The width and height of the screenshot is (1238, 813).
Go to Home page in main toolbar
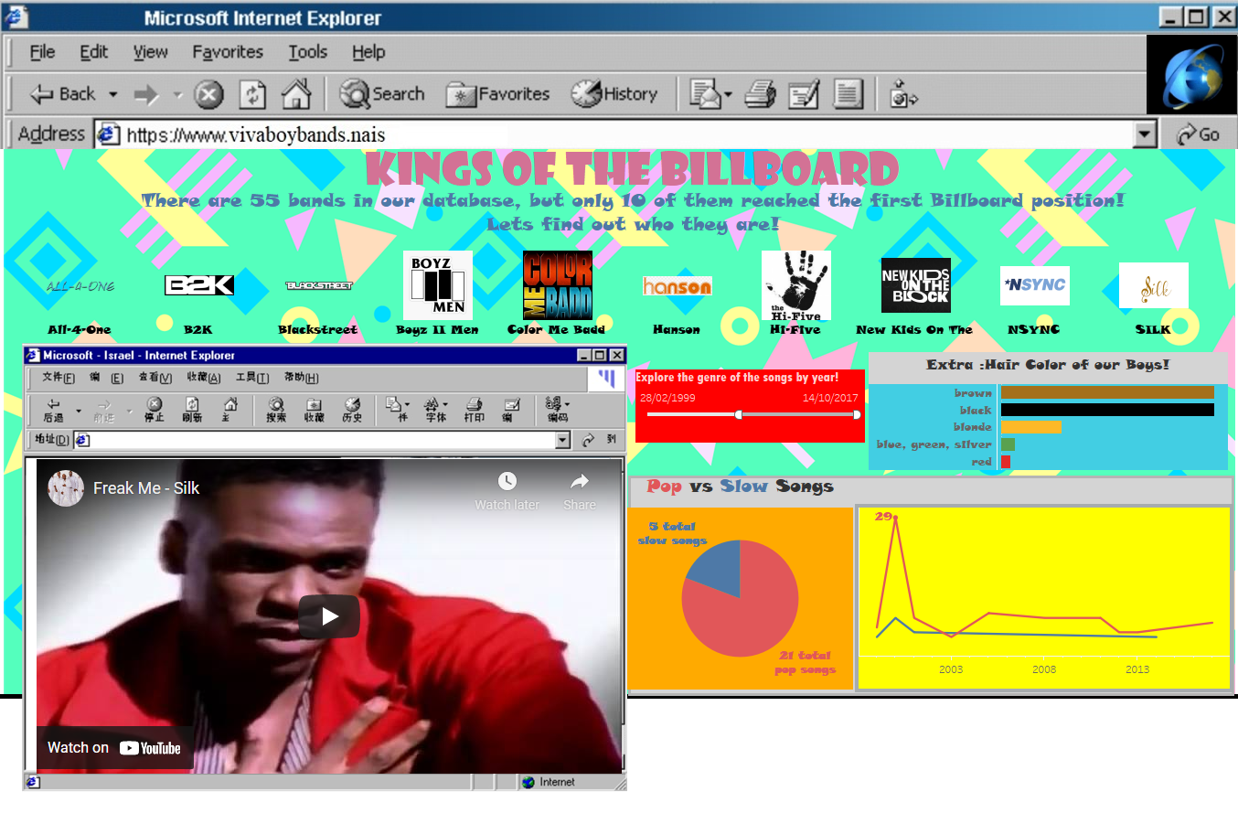coord(295,94)
